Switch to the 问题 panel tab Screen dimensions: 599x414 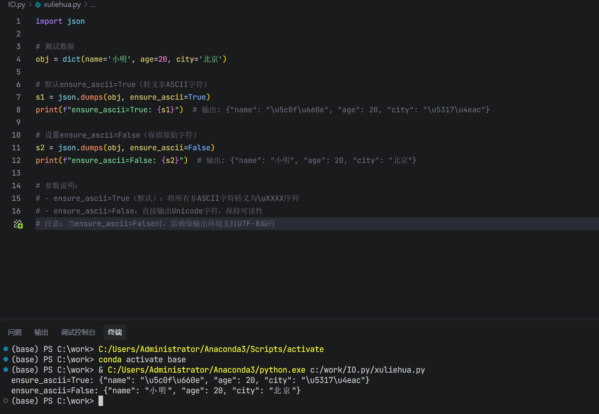(15, 332)
